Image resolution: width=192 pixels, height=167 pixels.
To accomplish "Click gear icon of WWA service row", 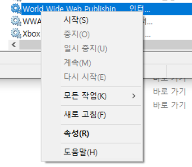I will click(x=16, y=21).
